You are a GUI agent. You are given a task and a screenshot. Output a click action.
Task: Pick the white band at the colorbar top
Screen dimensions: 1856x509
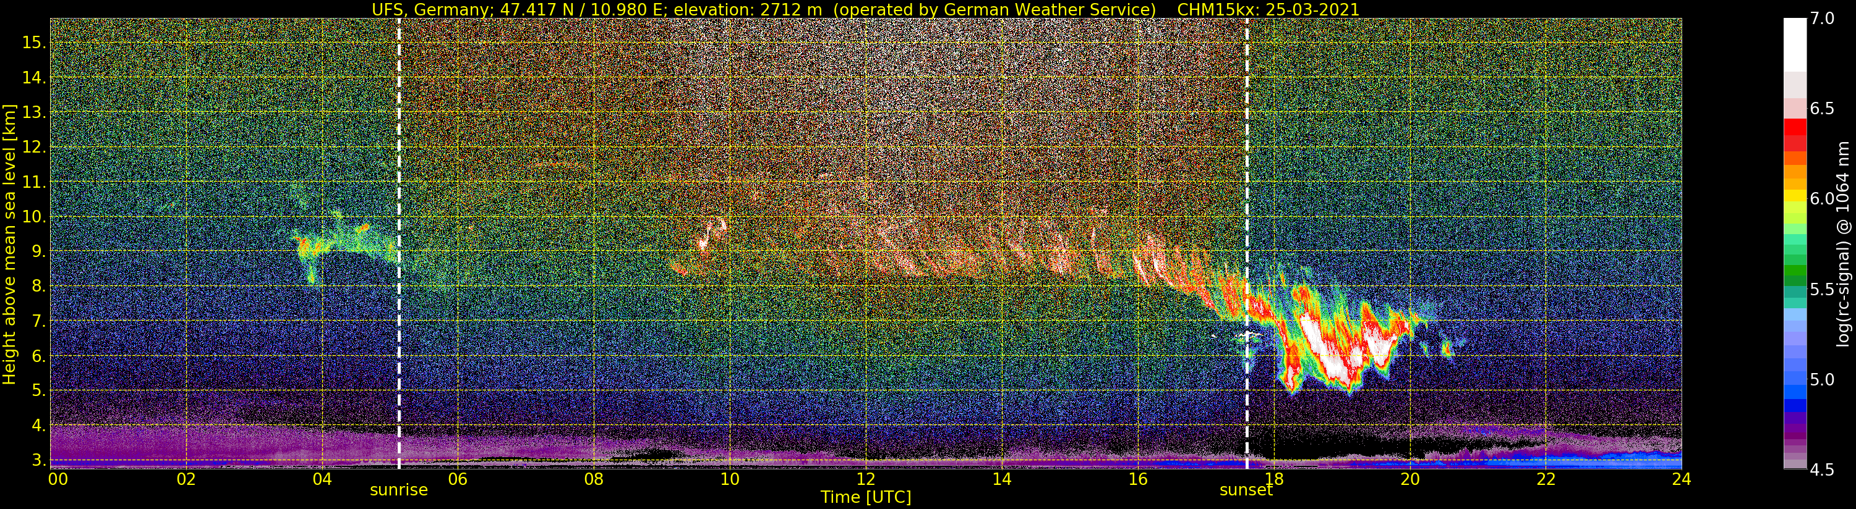point(1795,44)
